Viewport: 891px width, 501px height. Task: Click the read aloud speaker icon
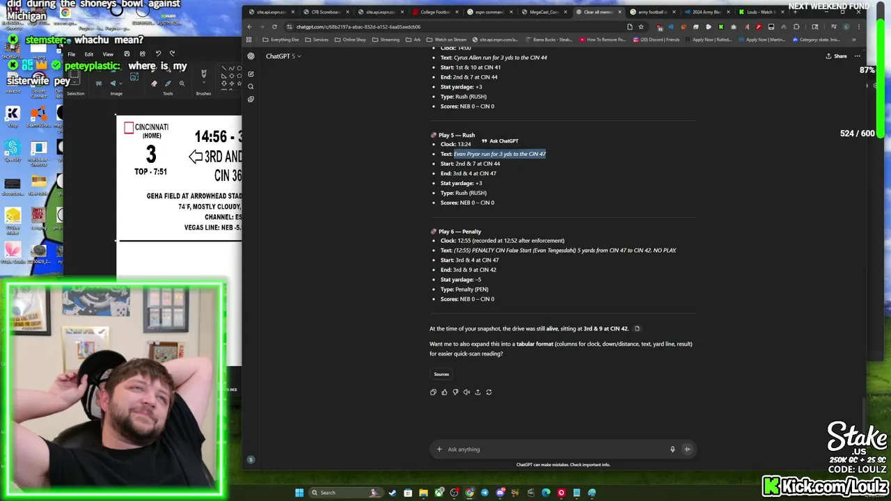(x=466, y=392)
